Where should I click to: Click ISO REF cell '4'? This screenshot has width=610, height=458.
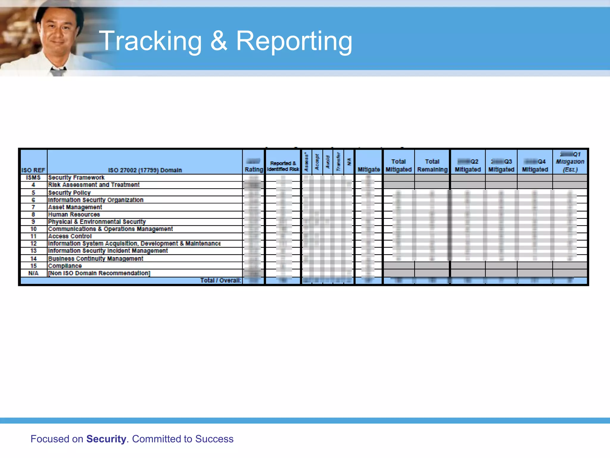coord(33,185)
